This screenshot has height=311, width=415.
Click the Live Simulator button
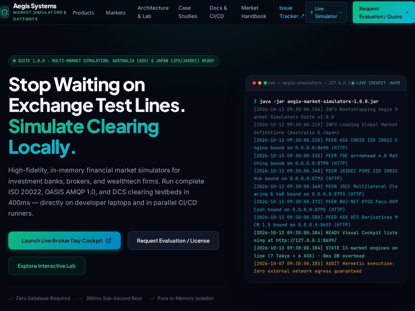pyautogui.click(x=326, y=12)
